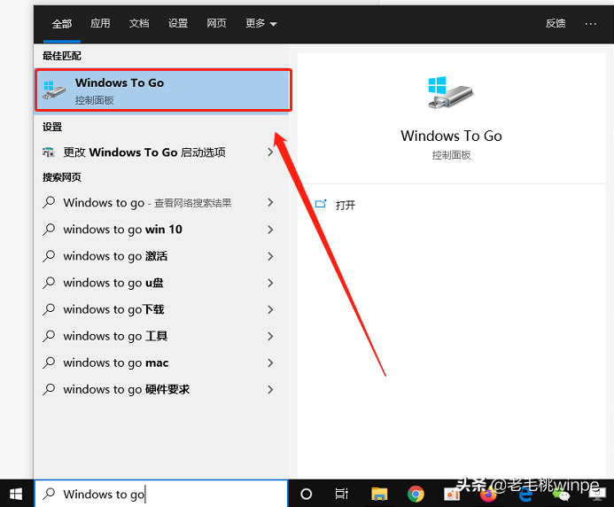Open the three-dot more options menu

(590, 24)
